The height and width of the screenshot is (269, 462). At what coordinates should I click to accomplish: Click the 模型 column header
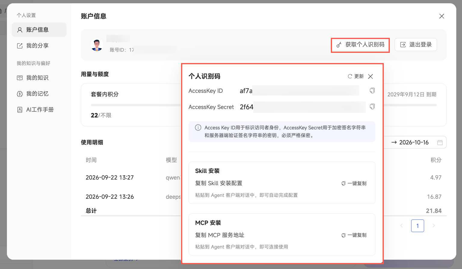(x=171, y=160)
